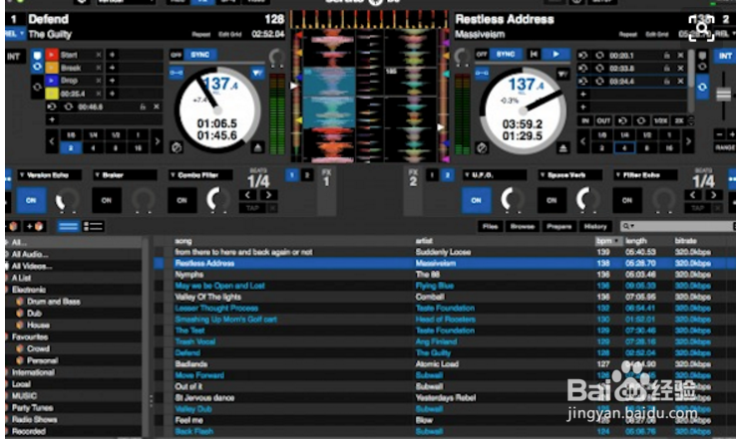Delete the Start cue point
Screen dimensions: 739x439
tap(99, 55)
